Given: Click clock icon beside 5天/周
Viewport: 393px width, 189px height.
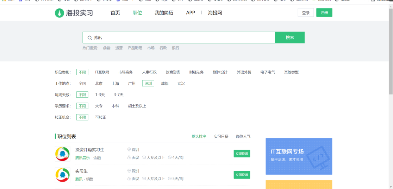Looking at the screenshot, I should tap(170, 179).
